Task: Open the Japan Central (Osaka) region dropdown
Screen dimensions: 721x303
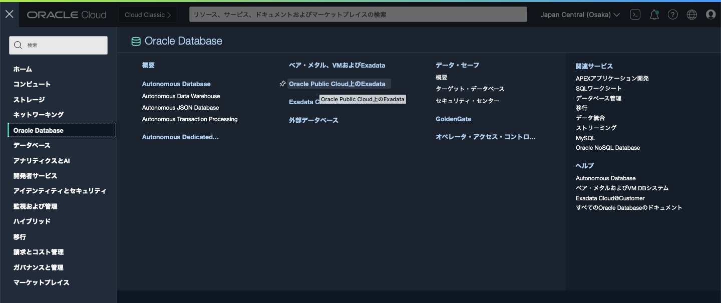Action: point(579,15)
